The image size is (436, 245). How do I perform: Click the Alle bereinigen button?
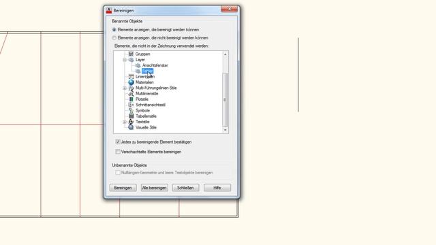click(155, 188)
